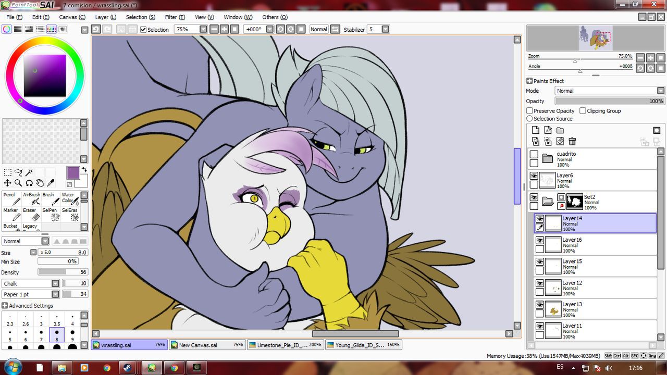Screen dimensions: 667x375
Task: Toggle the Swatches panel icon
Action: 52,29
